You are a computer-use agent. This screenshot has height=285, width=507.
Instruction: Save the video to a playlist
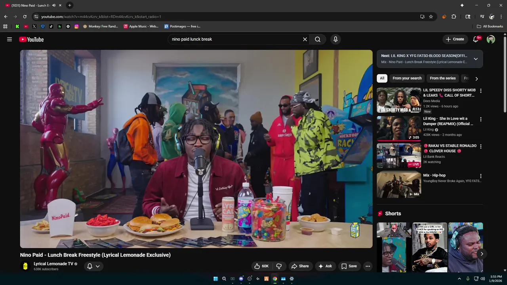(x=349, y=266)
